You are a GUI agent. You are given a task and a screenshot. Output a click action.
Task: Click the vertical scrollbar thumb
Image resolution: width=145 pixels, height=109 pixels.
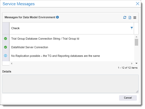[136, 42]
